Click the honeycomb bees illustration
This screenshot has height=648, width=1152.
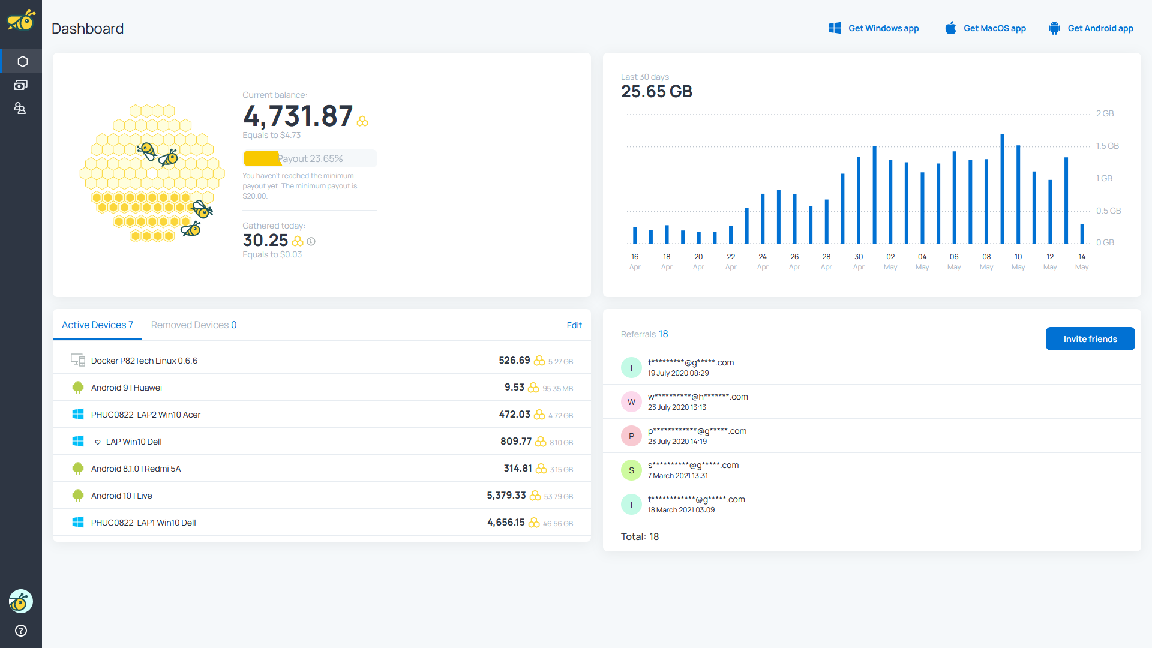[152, 173]
